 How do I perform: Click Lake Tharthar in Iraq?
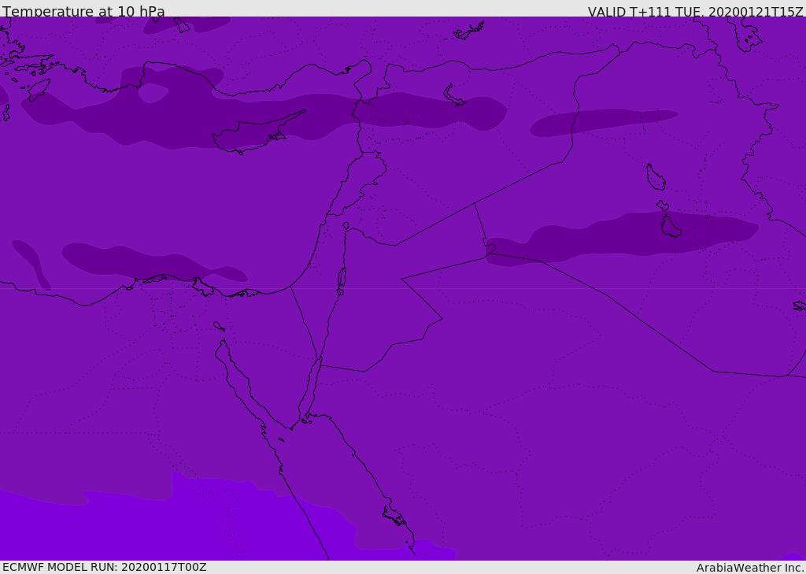655,177
